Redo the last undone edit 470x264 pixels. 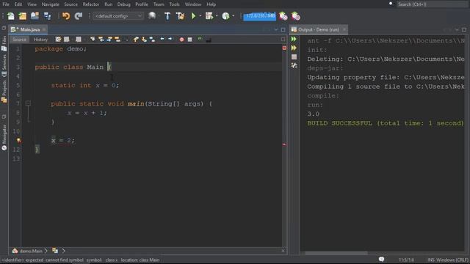click(79, 16)
